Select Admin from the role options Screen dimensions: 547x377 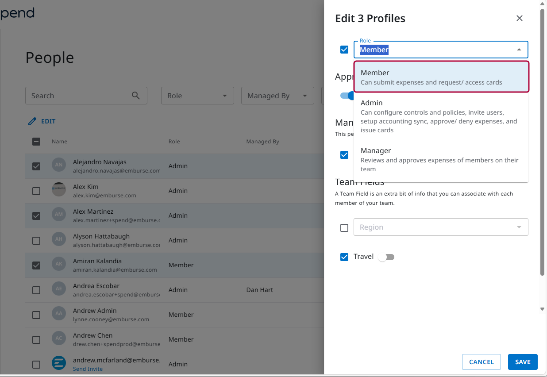click(x=441, y=116)
